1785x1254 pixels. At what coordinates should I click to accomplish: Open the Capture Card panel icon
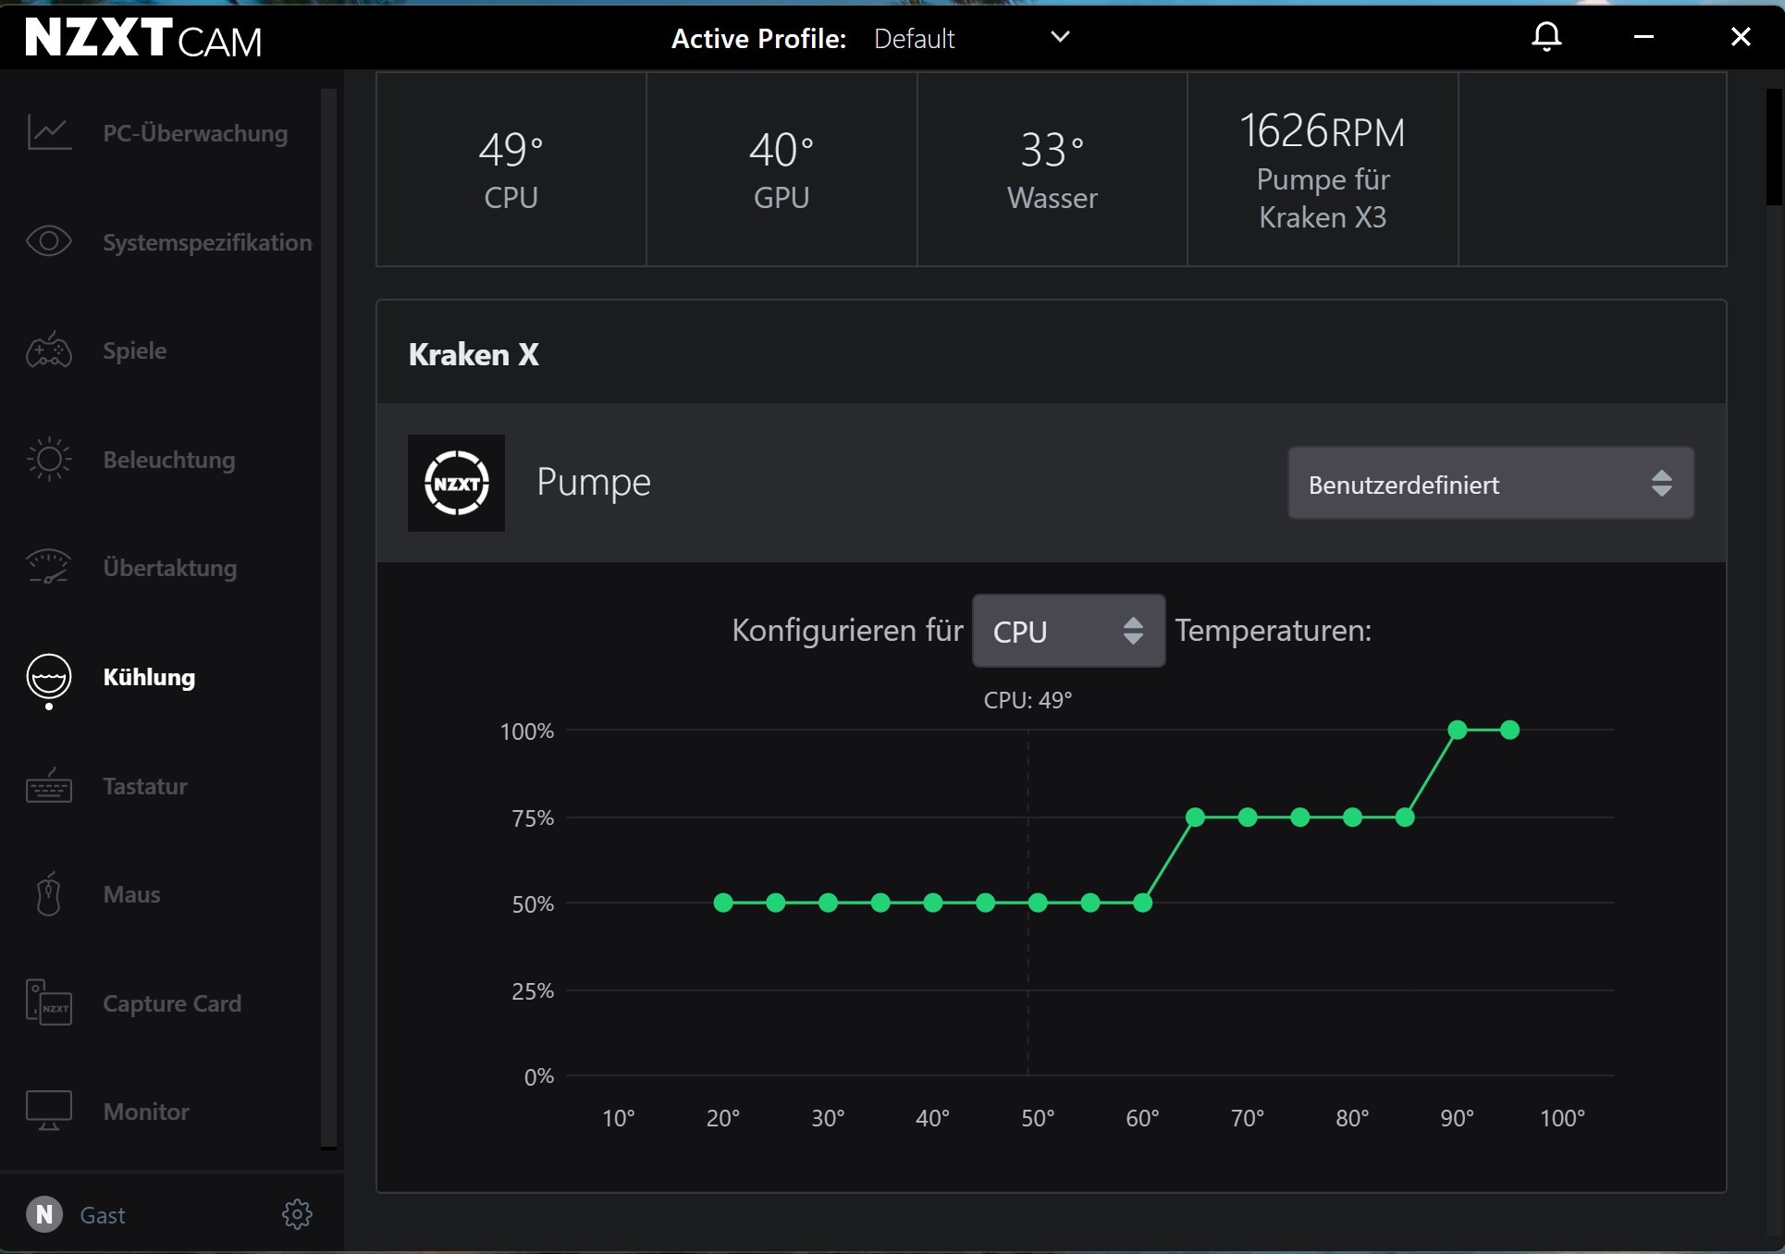click(49, 1002)
